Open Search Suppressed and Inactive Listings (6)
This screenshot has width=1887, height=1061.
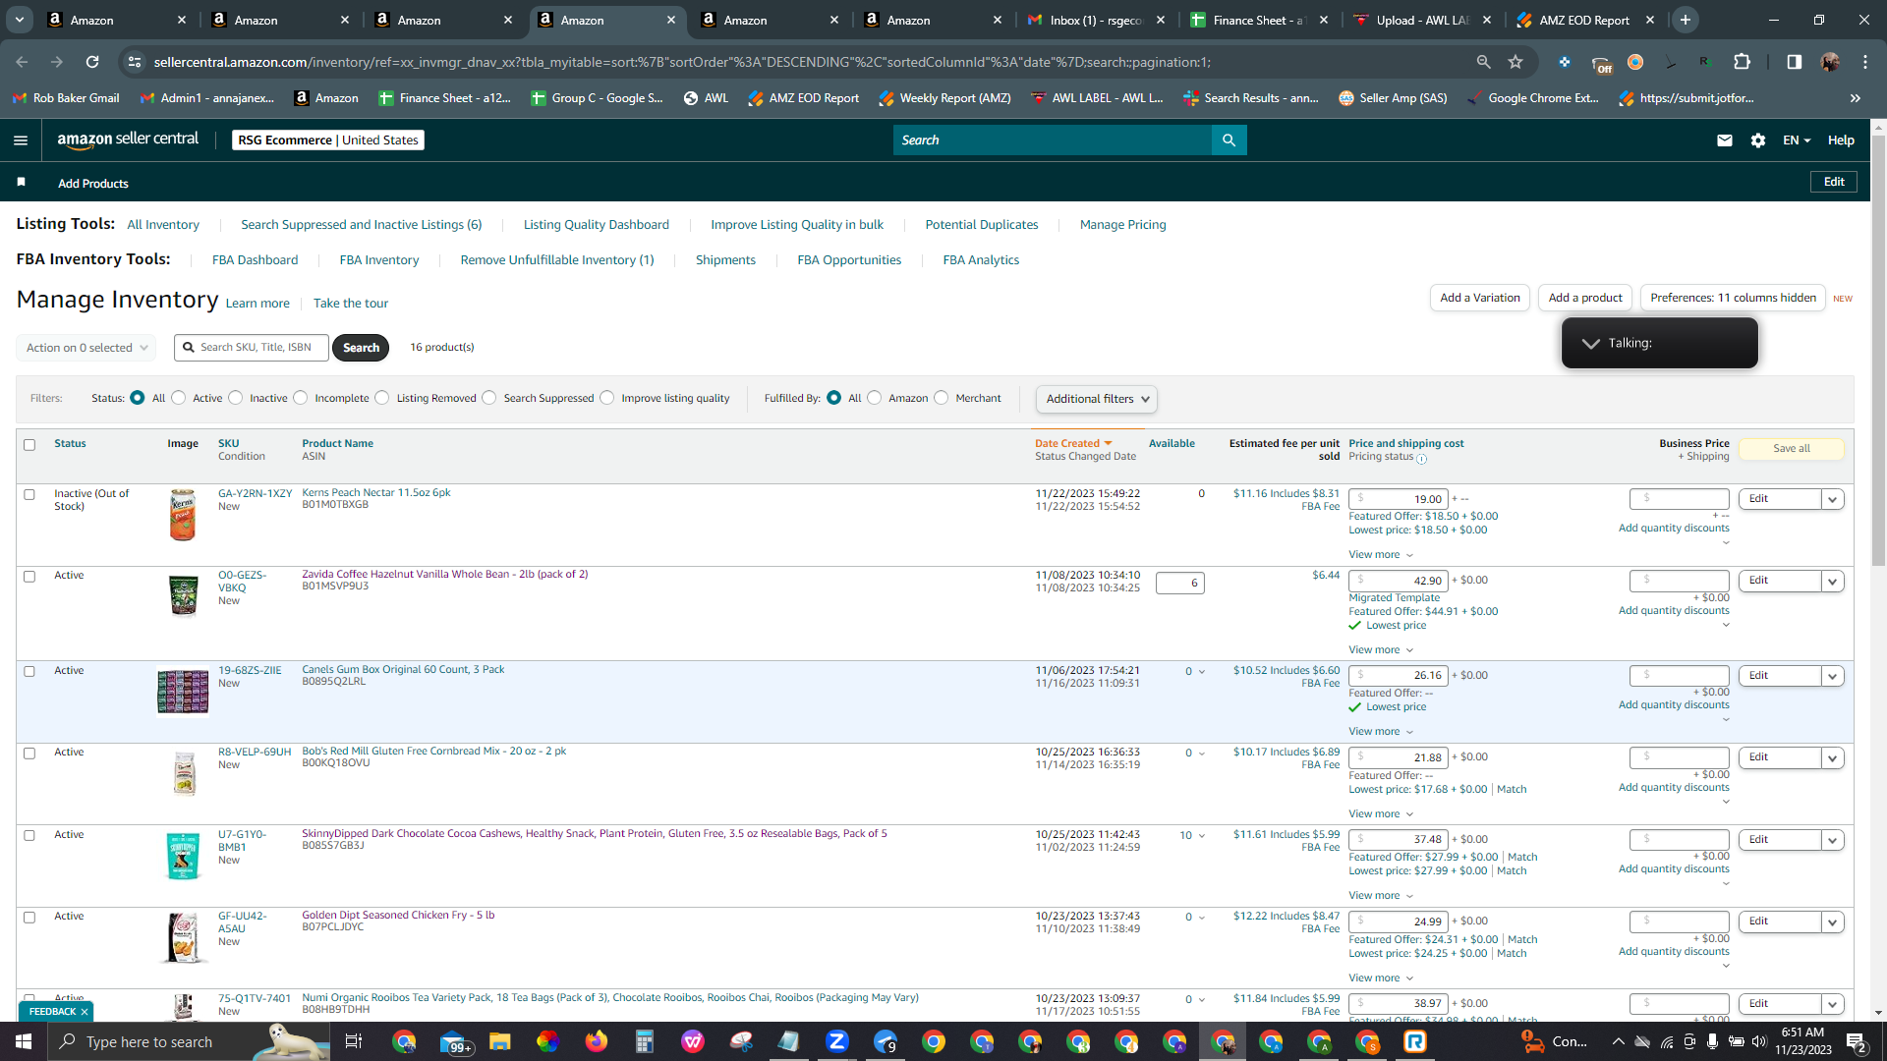[362, 225]
